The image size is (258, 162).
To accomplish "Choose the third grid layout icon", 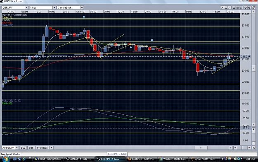I will (241, 7).
